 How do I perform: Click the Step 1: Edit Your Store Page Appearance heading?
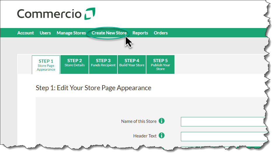[x=94, y=88]
